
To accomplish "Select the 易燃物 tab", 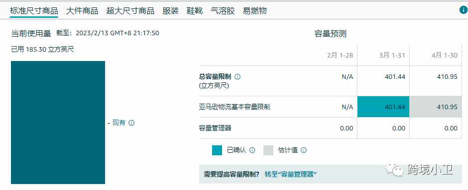I will [x=254, y=11].
